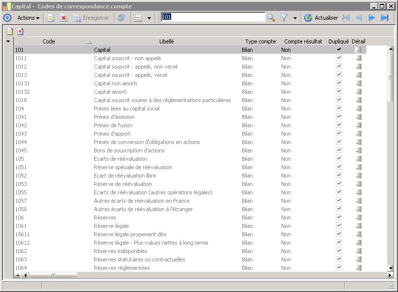This screenshot has height=292, width=398.
Task: Create a new record with the starred page icon
Action: pyautogui.click(x=51, y=18)
